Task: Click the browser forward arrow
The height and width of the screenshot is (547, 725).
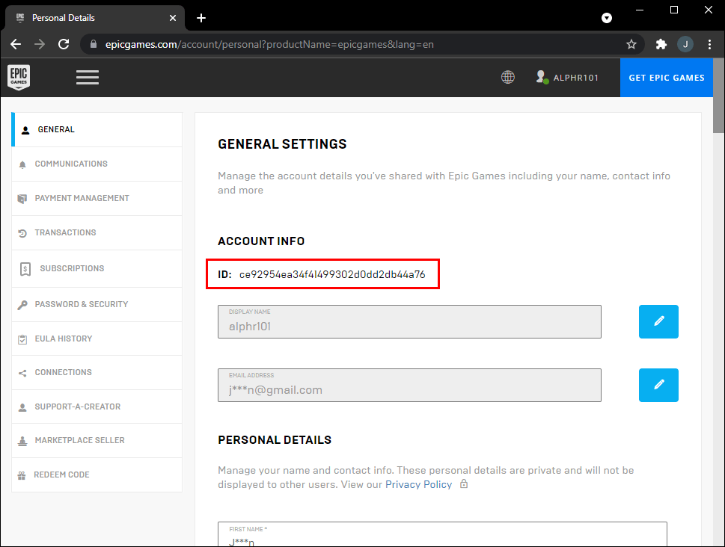Action: coord(40,44)
